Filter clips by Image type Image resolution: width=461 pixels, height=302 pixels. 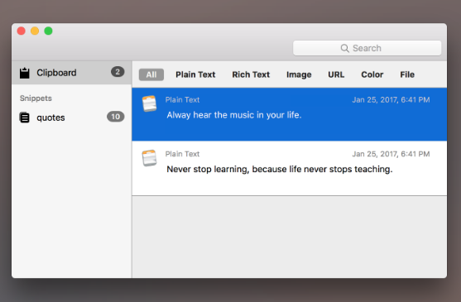(x=299, y=75)
